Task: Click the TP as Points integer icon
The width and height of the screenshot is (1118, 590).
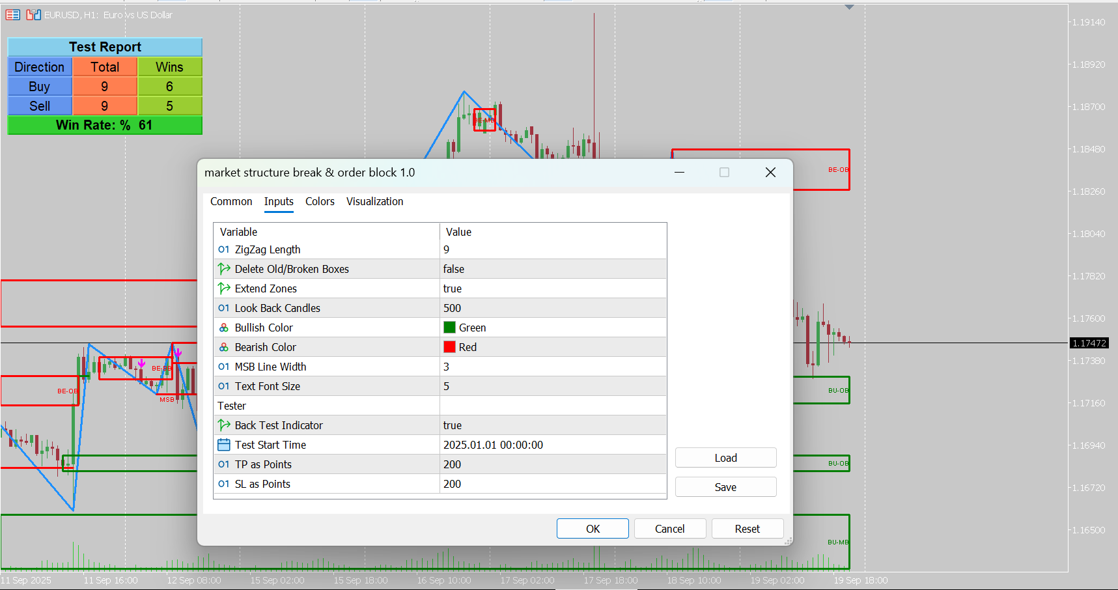Action: click(x=224, y=464)
